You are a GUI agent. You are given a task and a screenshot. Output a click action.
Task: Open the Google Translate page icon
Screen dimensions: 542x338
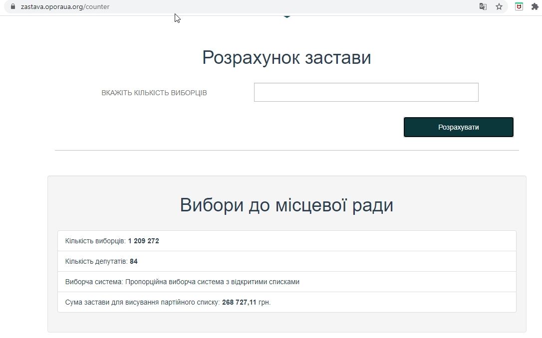483,7
